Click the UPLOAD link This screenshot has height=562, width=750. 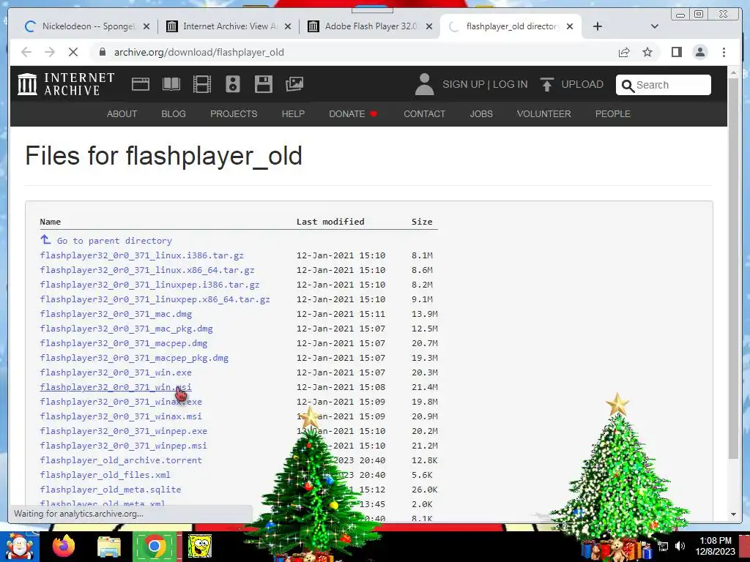pyautogui.click(x=582, y=84)
